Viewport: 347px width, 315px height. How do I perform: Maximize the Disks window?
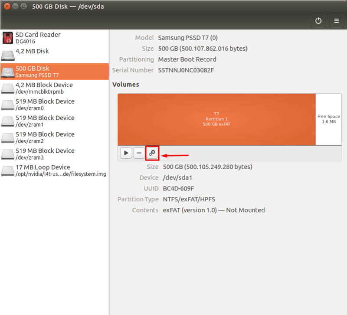coord(23,6)
